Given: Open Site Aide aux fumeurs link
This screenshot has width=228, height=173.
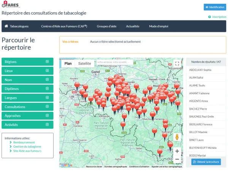Looking at the screenshot, I should click(x=27, y=151).
